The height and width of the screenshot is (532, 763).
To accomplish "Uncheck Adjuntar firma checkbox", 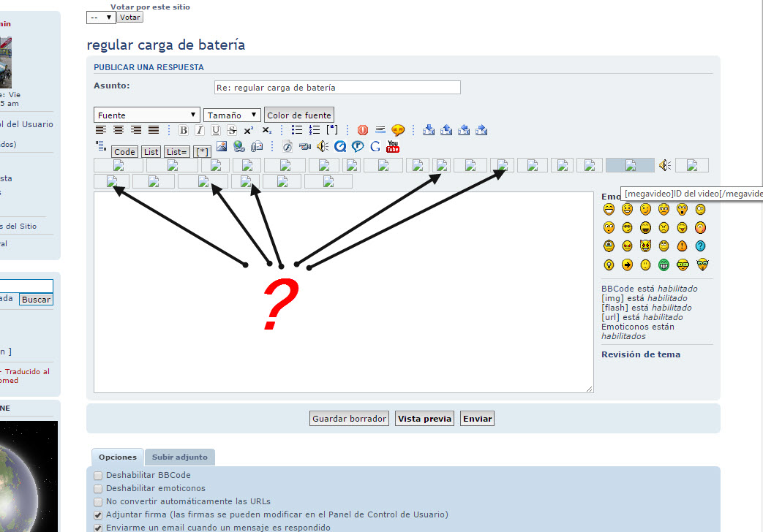I will 98,514.
